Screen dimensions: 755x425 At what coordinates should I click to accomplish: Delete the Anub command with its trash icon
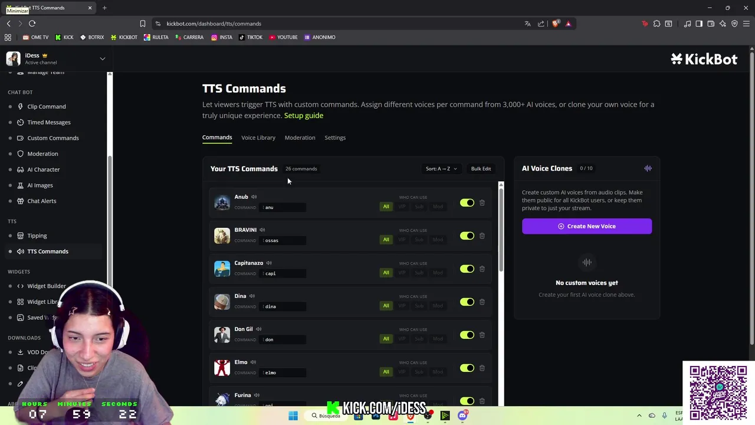pyautogui.click(x=482, y=202)
